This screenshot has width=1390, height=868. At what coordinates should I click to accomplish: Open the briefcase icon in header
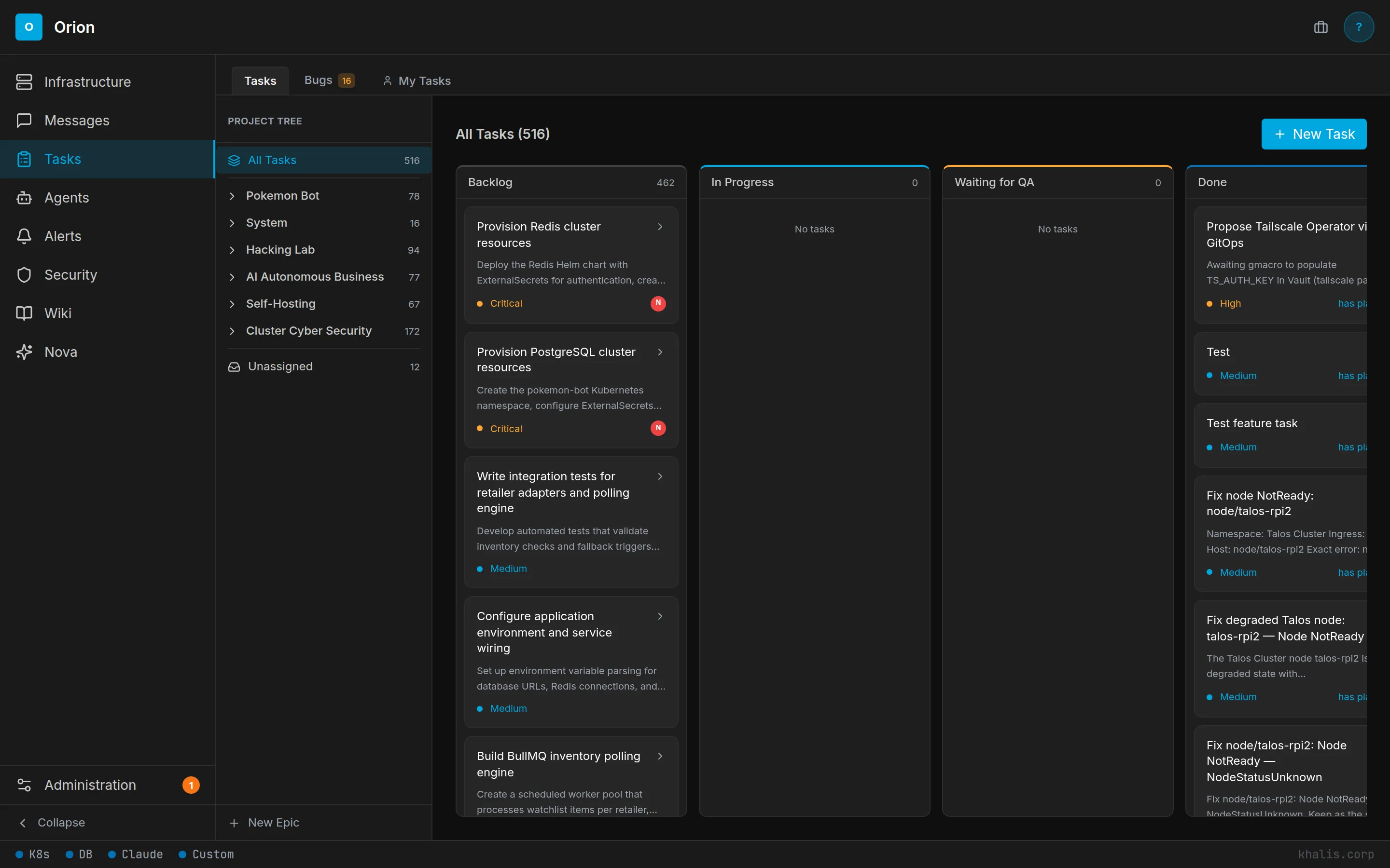point(1320,27)
